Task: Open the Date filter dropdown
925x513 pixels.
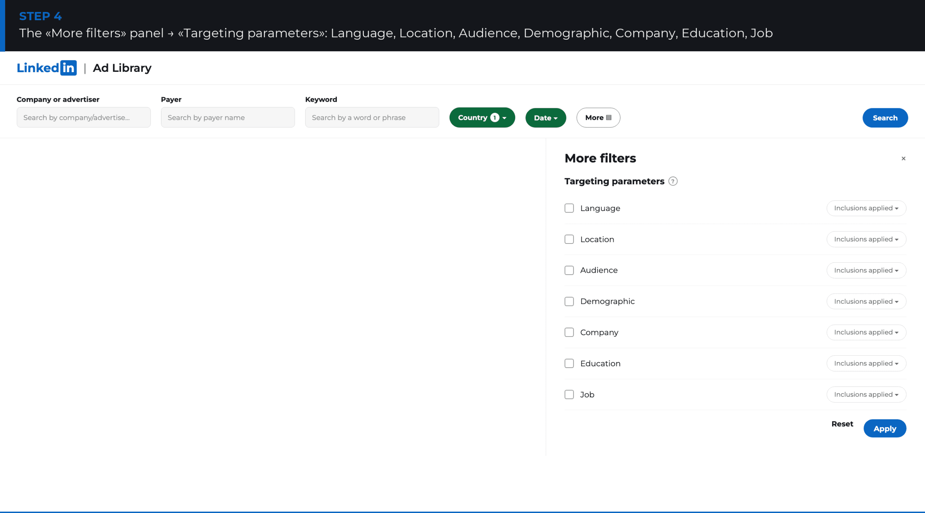Action: click(546, 118)
